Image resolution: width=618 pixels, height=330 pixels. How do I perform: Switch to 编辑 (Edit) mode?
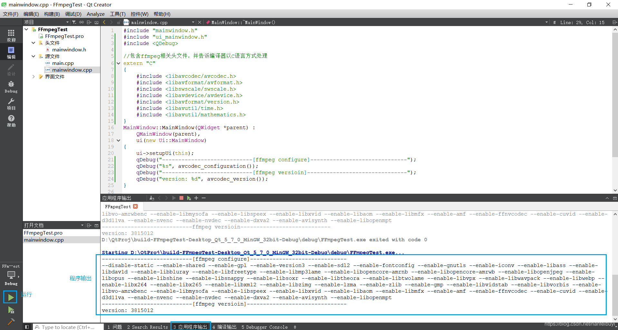pyautogui.click(x=11, y=52)
